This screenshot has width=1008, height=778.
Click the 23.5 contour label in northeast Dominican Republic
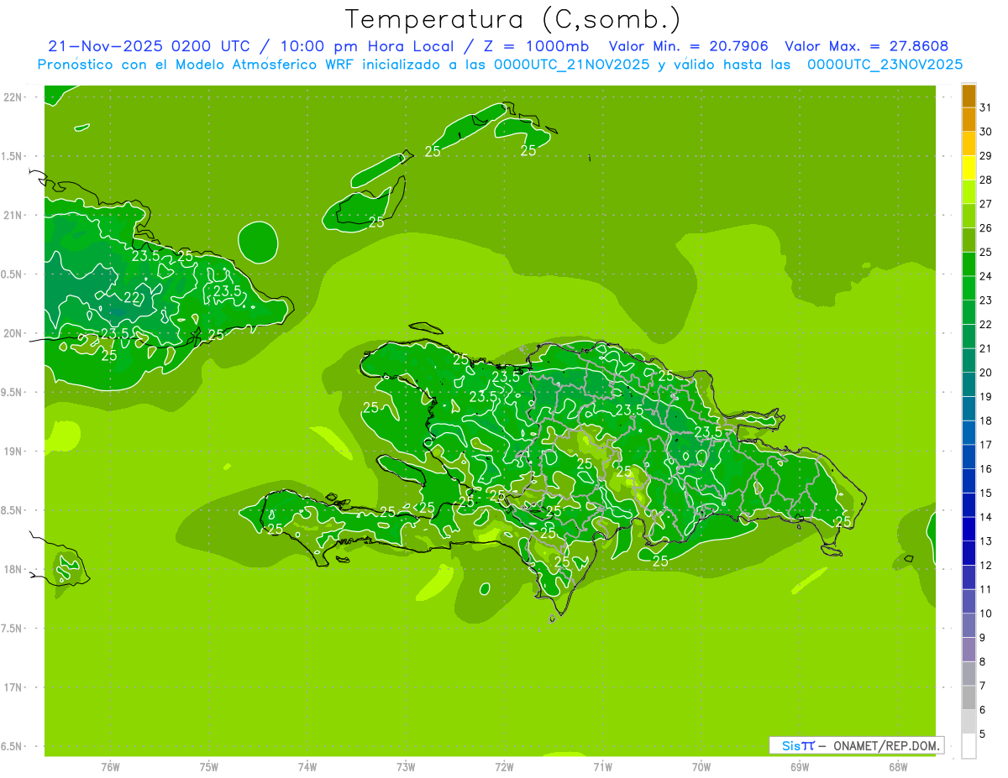[707, 431]
